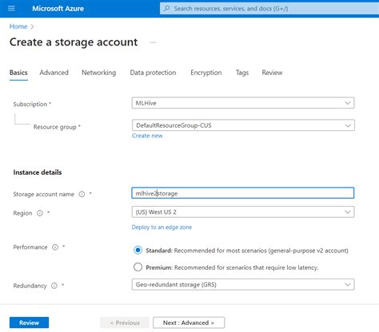Go to the Encryption tab

click(x=206, y=73)
